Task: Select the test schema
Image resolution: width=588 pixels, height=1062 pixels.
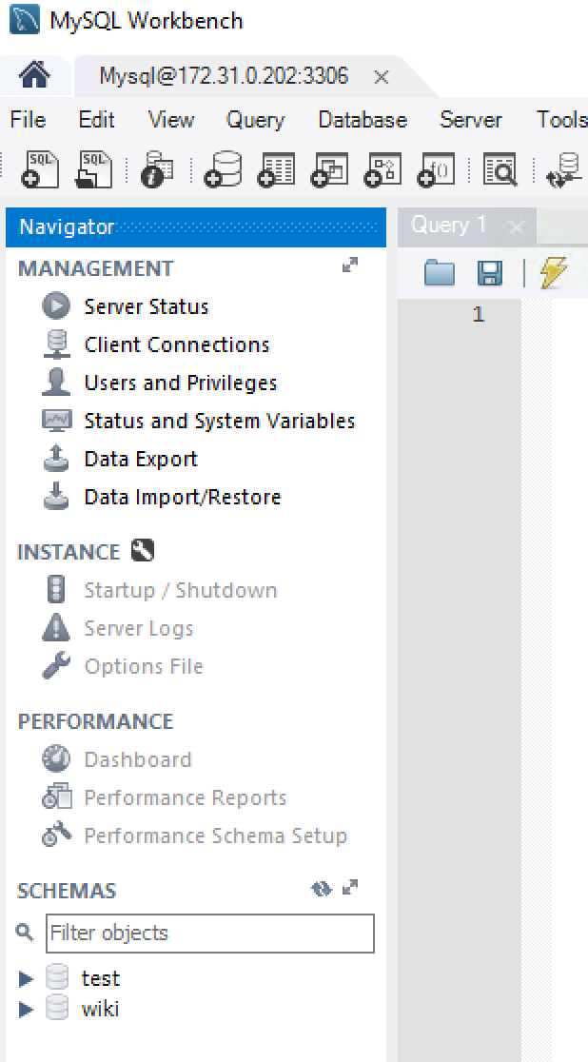Action: coord(100,978)
